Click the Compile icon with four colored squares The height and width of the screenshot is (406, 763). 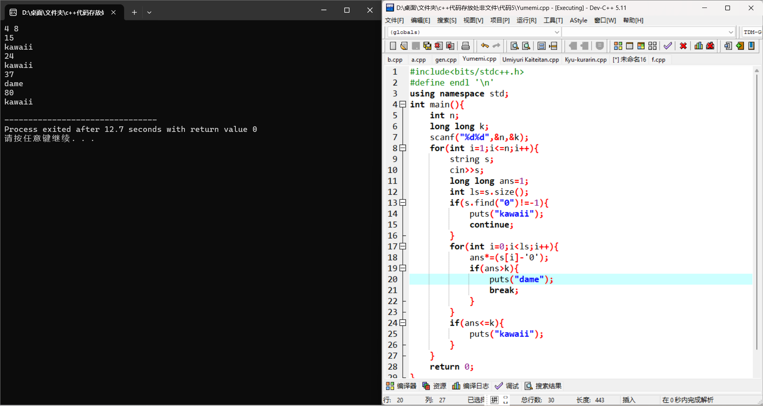[618, 46]
